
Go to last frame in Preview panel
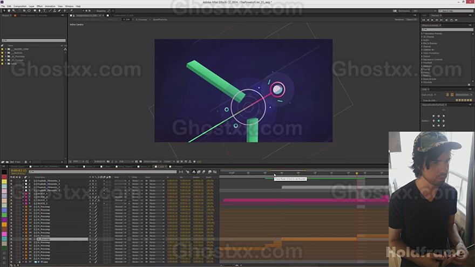(442, 20)
